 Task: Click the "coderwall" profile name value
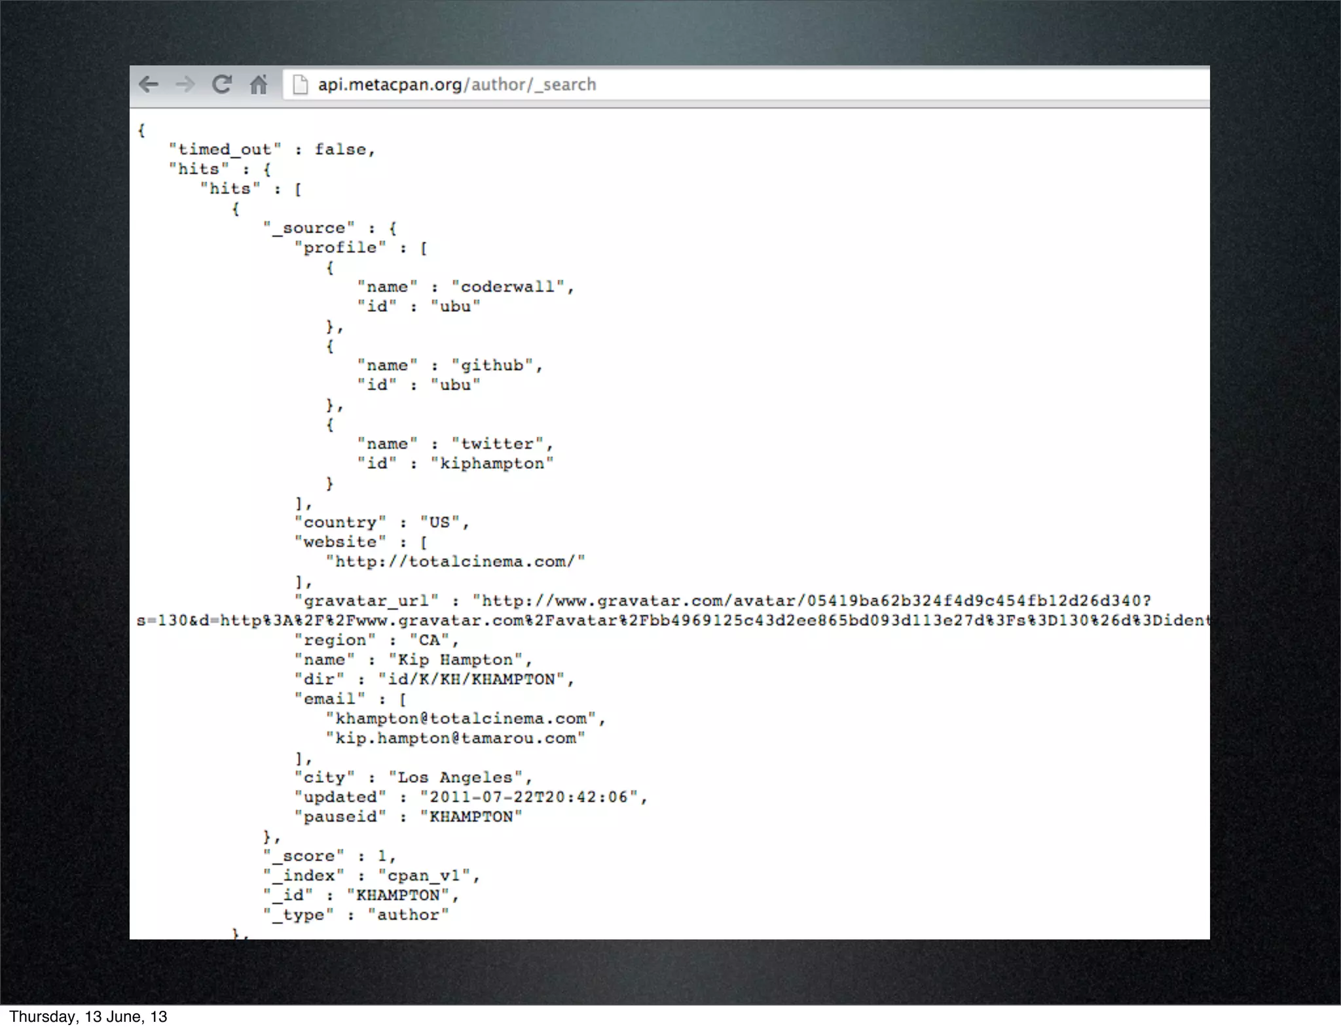[x=507, y=287]
